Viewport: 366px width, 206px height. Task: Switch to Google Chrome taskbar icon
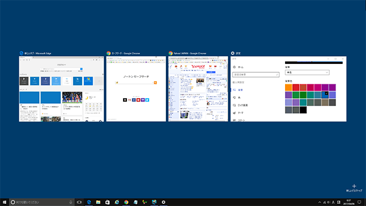[x=126, y=202]
